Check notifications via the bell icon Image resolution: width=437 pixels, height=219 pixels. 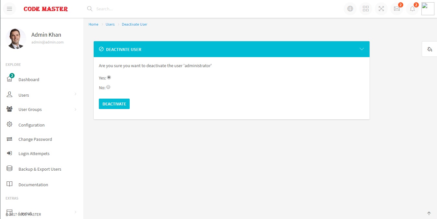412,9
